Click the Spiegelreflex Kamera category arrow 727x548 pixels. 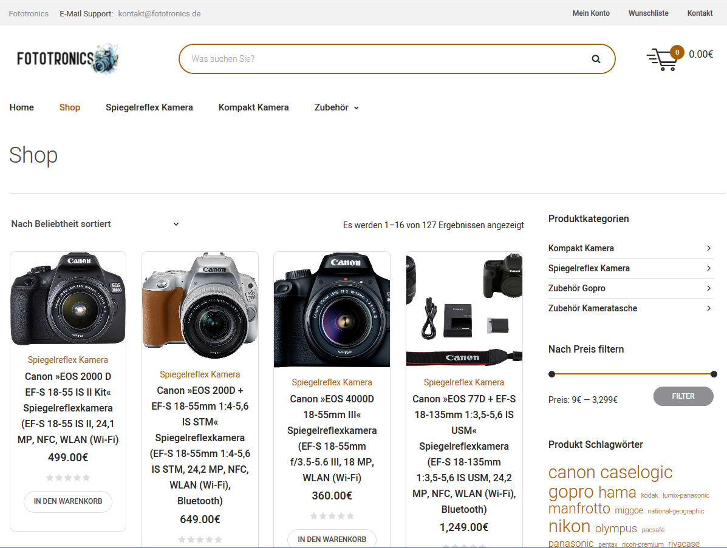coord(708,268)
